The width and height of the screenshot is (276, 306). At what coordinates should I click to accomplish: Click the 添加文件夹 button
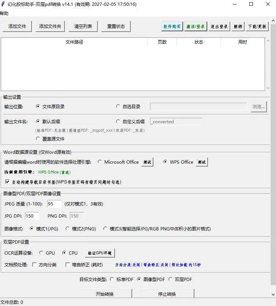point(50,26)
